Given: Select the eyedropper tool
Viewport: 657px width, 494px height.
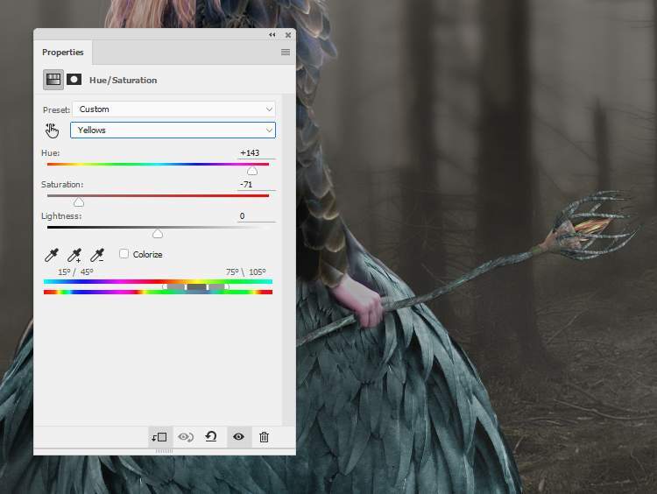Looking at the screenshot, I should coord(52,255).
